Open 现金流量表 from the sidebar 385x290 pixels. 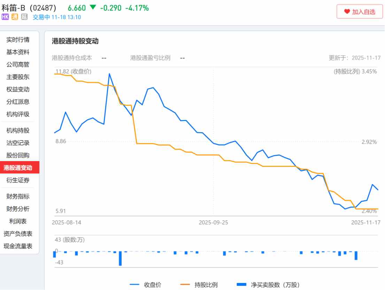[18, 246]
